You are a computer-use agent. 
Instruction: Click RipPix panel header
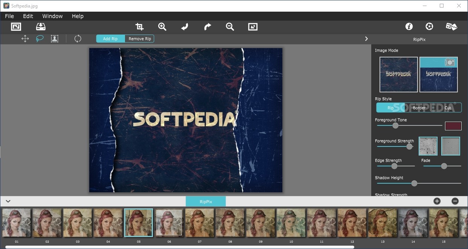419,39
